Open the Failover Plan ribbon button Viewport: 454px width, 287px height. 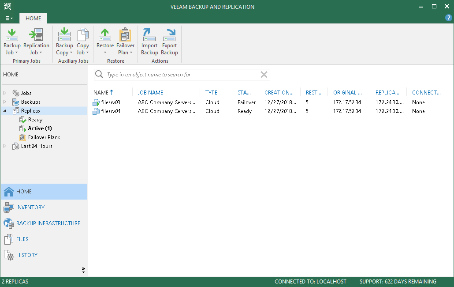tap(125, 42)
